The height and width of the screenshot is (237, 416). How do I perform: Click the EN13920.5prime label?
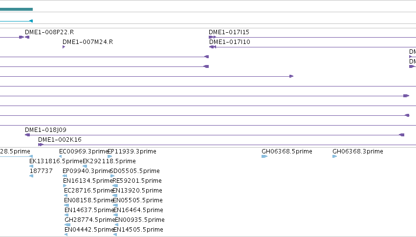point(137,191)
